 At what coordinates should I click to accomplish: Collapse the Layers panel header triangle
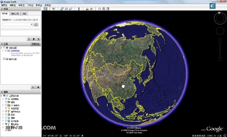pos(2,92)
